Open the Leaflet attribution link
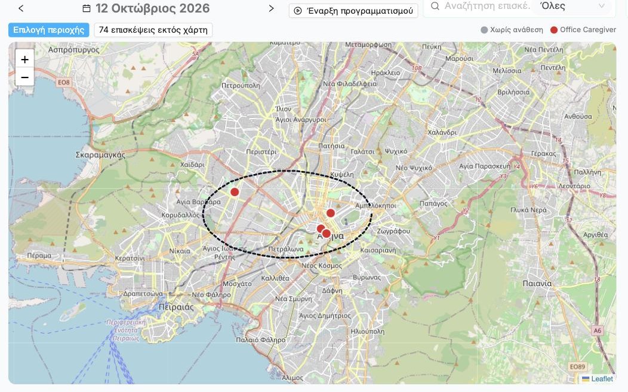 602,379
